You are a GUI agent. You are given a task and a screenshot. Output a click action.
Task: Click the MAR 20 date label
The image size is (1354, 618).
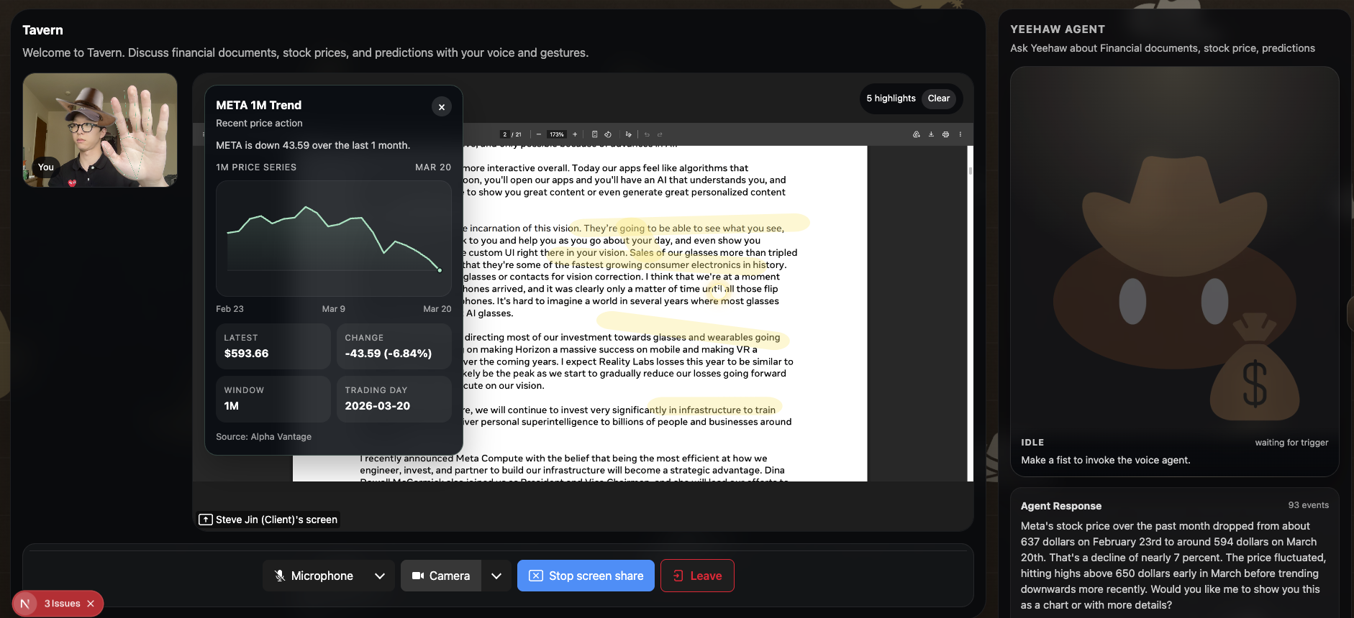[433, 167]
